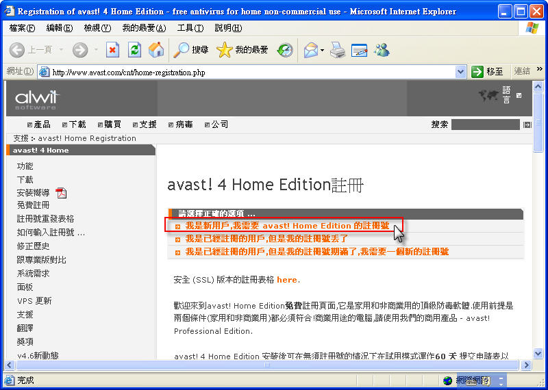Click the 下載 navigation item in top bar

pyautogui.click(x=74, y=125)
